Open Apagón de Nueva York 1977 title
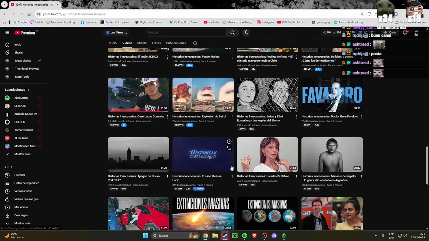This screenshot has height=241, width=429. 134,178
